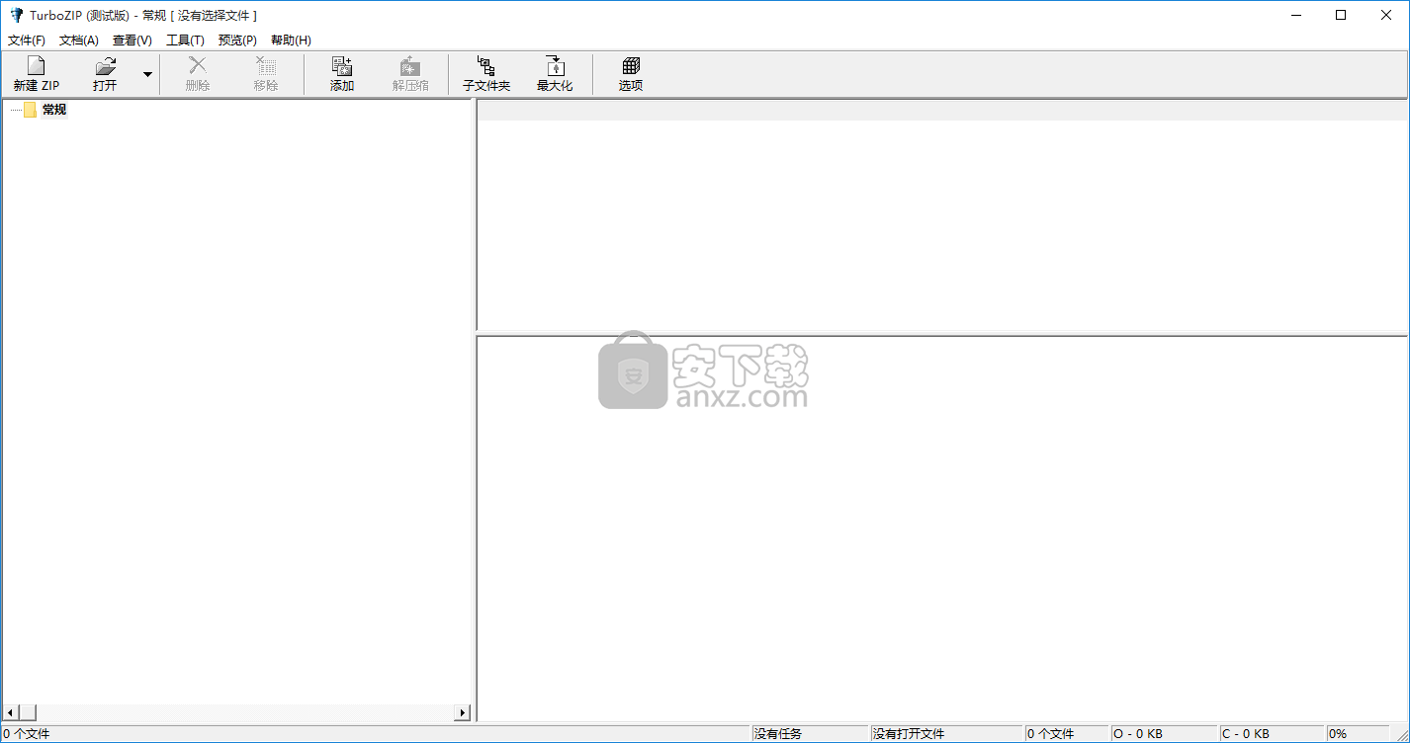This screenshot has height=743, width=1410.
Task: Click the O - 0 KB status entry
Action: (x=1164, y=734)
